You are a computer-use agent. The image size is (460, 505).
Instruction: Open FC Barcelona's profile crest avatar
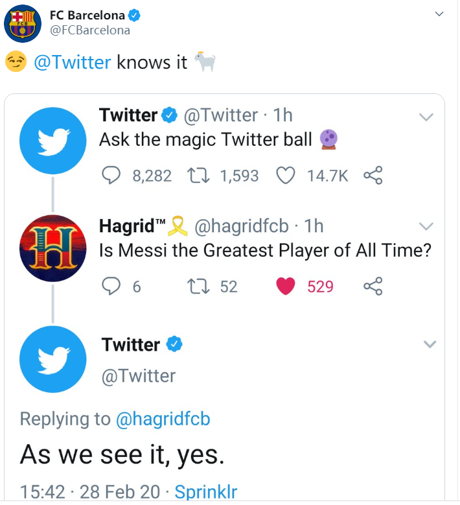click(x=23, y=23)
